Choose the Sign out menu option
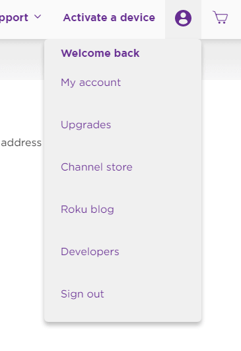Viewport: 241px width, 351px height. (x=83, y=294)
